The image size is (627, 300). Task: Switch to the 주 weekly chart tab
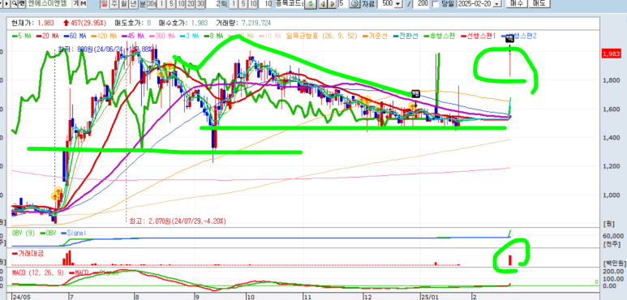pos(114,3)
